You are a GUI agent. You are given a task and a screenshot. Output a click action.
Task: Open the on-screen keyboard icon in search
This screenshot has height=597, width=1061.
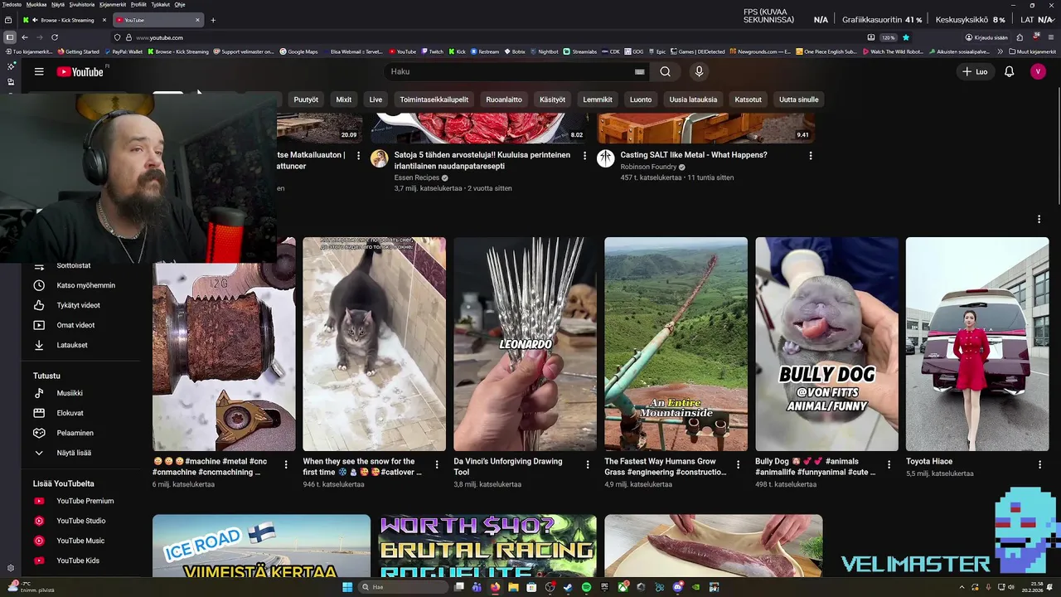point(639,72)
